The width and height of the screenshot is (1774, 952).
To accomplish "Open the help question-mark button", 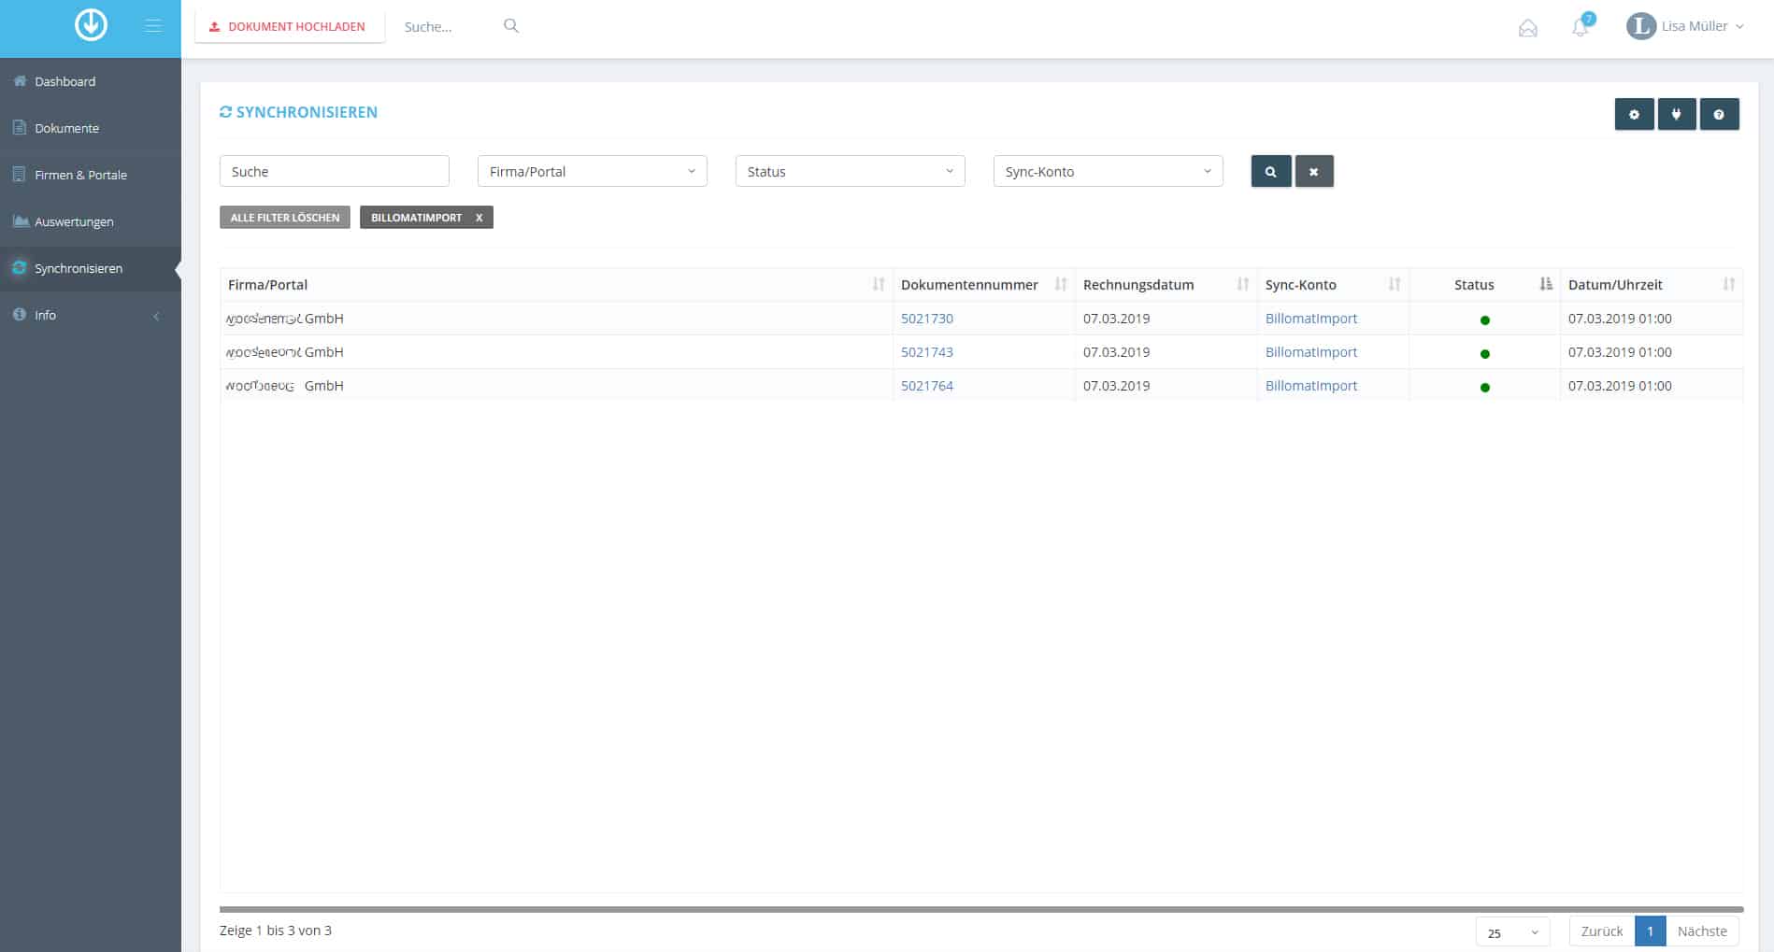I will click(x=1719, y=114).
